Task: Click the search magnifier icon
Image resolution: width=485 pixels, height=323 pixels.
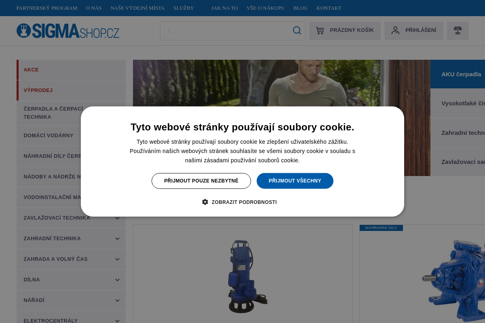Action: [297, 31]
